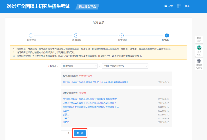Click the 报考信息 page heading

[x=99, y=22]
